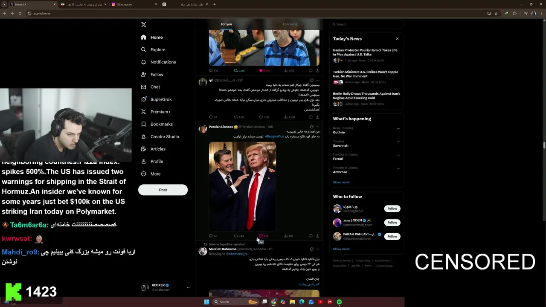Expand the More menu in the sidebar
This screenshot has height=307, width=546.
pos(151,174)
